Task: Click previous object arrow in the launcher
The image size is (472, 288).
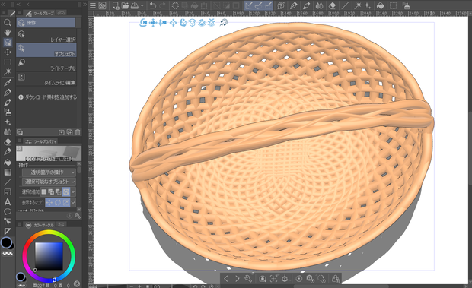Action: tap(226, 279)
